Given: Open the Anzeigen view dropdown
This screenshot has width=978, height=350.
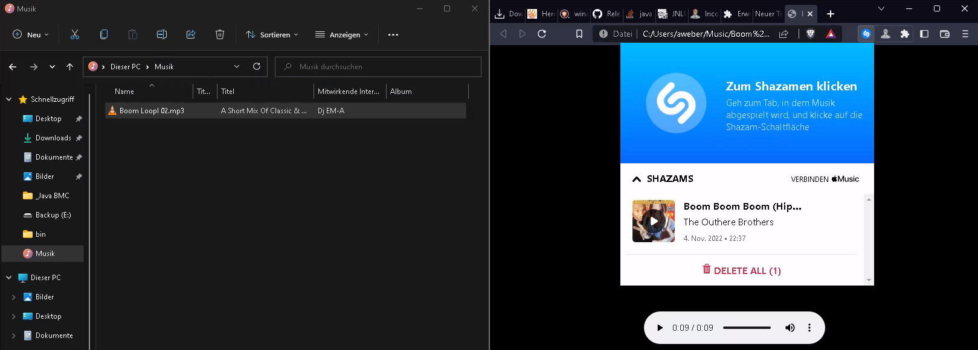Looking at the screenshot, I should click(x=341, y=35).
